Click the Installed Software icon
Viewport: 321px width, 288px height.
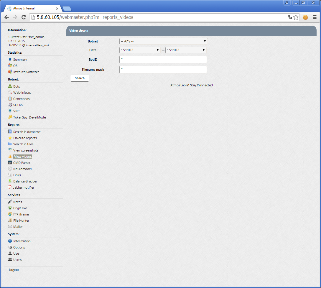tap(10, 72)
